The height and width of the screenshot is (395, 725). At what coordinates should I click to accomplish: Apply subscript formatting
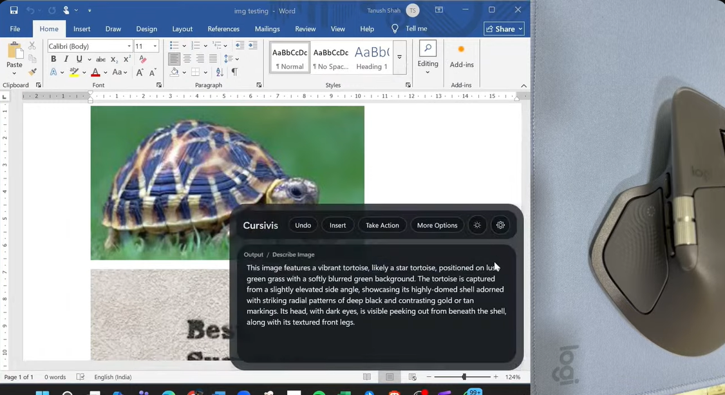coord(114,59)
